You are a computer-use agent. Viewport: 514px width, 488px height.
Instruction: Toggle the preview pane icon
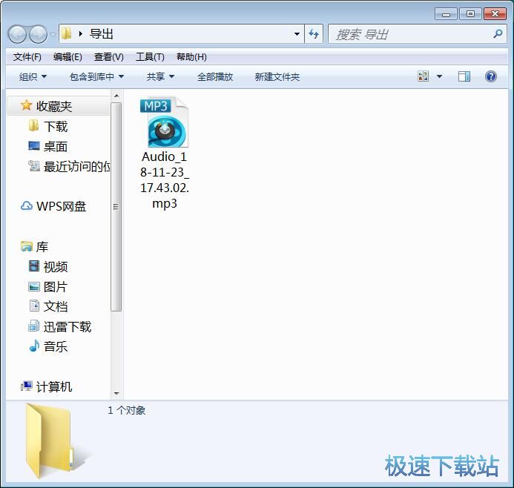[x=464, y=76]
